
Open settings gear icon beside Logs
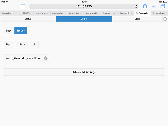165,19
